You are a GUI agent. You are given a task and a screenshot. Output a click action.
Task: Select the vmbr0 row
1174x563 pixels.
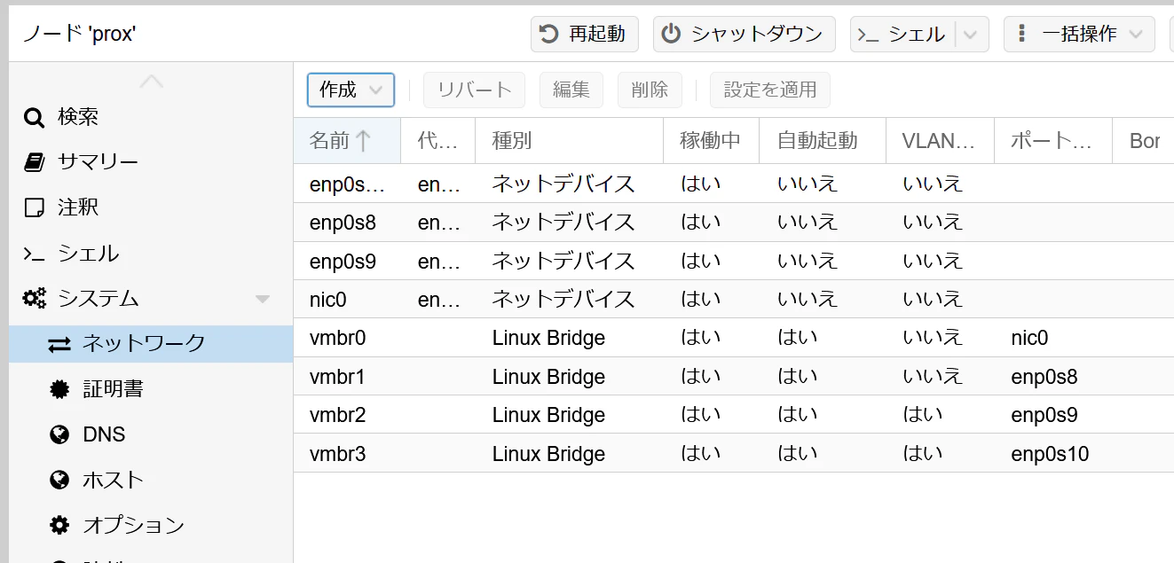click(x=734, y=338)
